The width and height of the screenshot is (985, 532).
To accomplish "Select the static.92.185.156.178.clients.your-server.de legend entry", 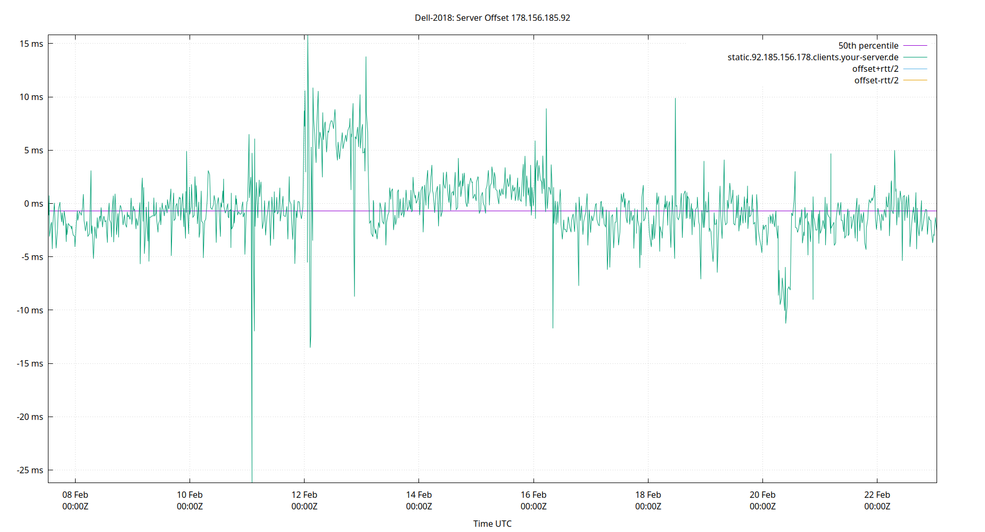I will coord(813,57).
